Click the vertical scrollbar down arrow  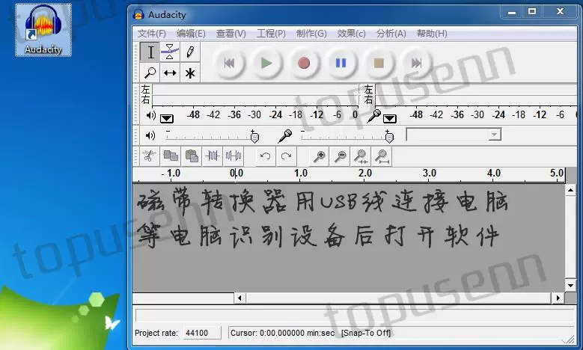coord(571,286)
